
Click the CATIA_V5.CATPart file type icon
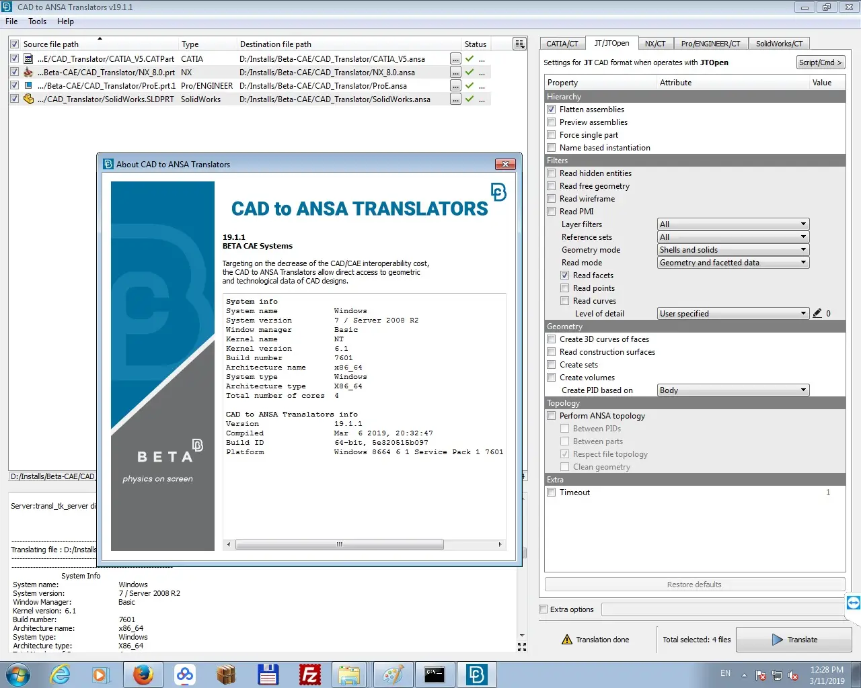(28, 59)
